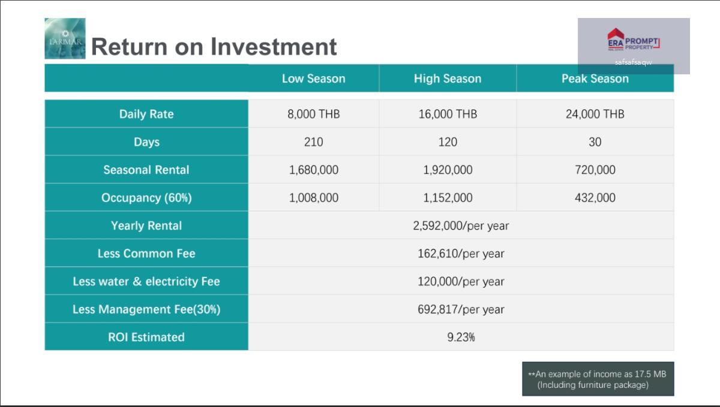Select the 2,592,000/per year value

(x=461, y=225)
